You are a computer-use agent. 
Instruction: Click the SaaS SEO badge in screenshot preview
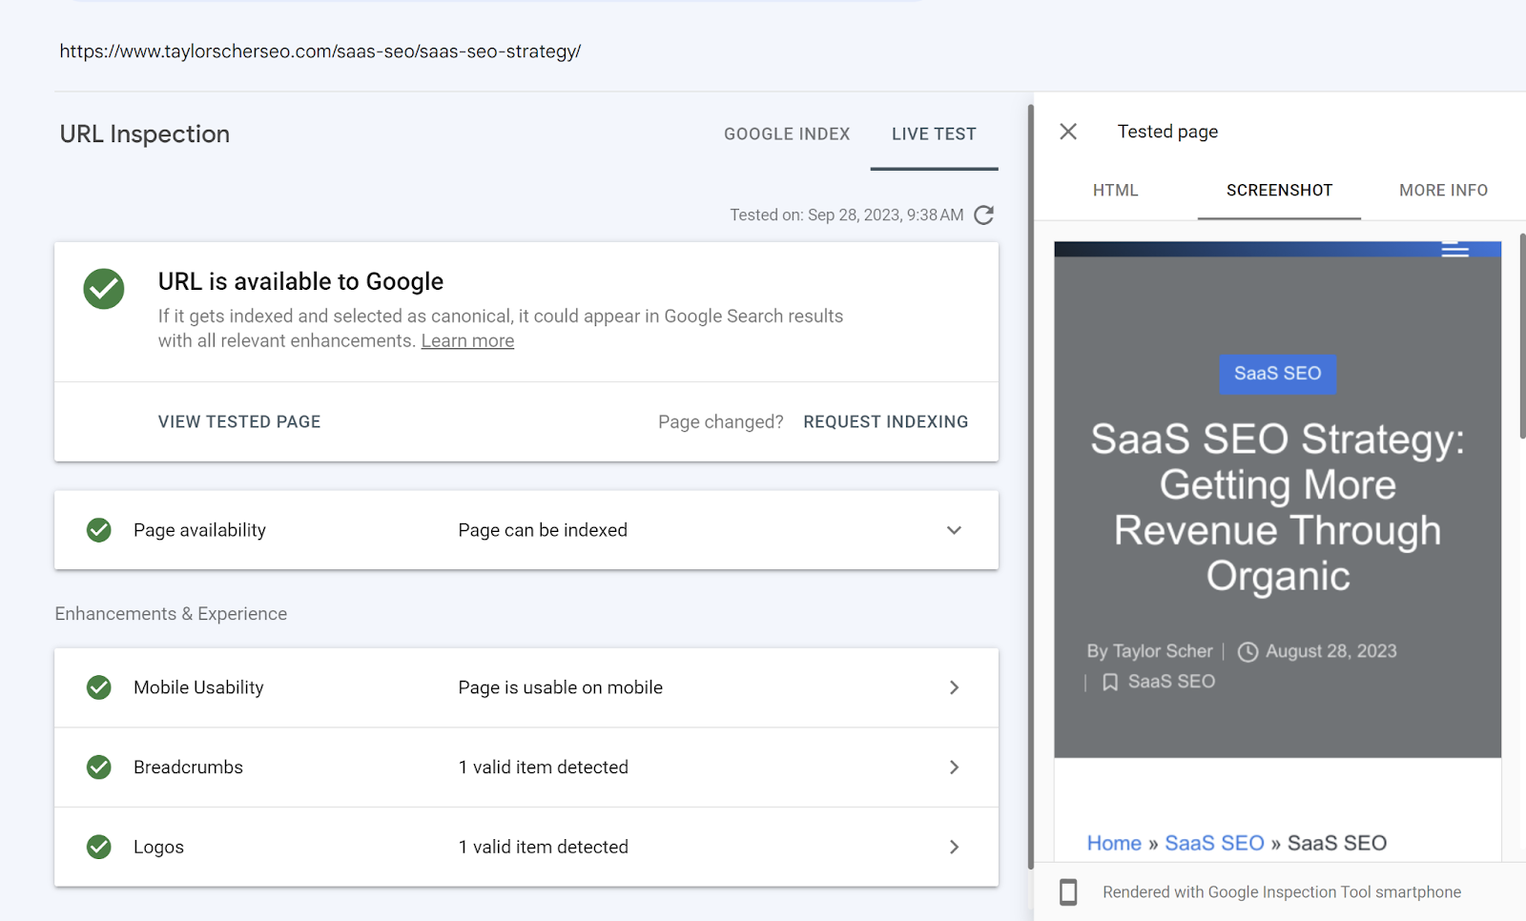(1277, 374)
